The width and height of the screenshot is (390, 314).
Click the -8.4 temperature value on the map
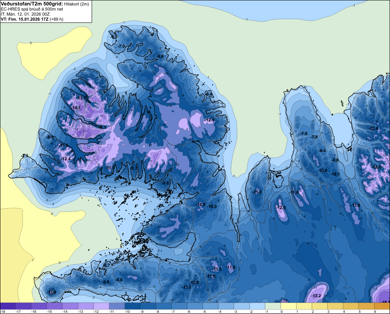[323, 151]
